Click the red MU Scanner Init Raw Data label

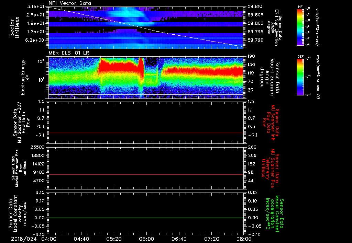point(270,123)
